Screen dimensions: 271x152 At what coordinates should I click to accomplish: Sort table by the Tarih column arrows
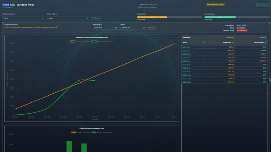203,43
